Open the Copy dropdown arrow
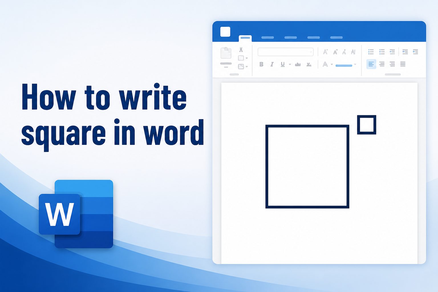 [x=247, y=58]
